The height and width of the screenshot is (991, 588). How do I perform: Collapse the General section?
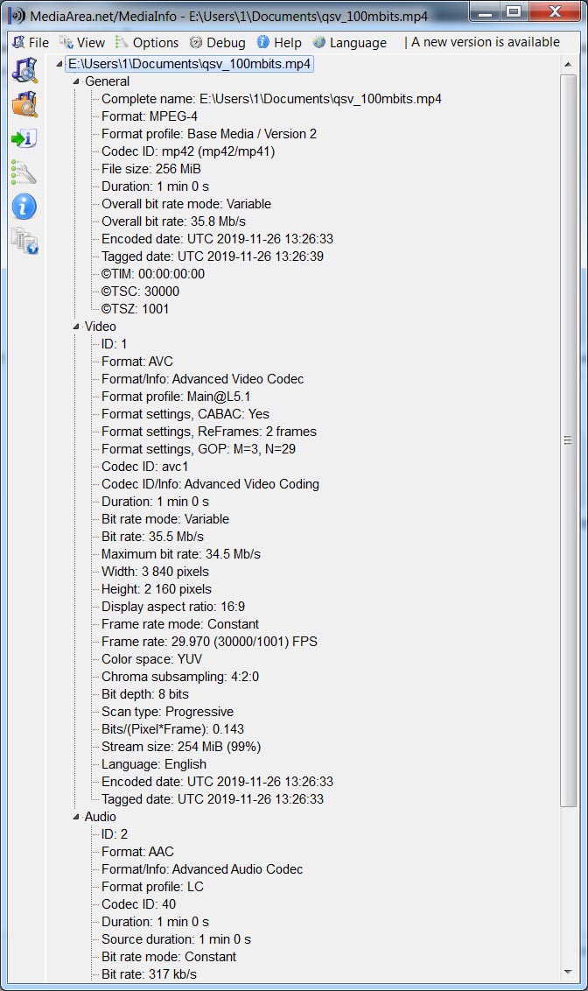pos(76,81)
